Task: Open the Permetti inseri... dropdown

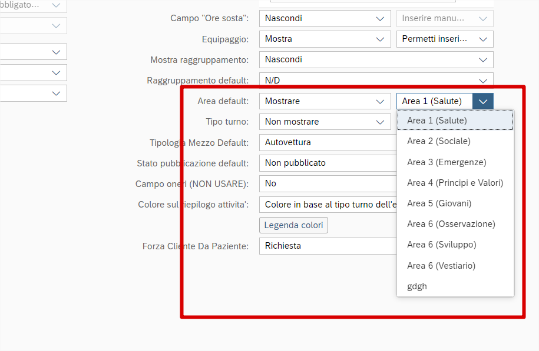Action: [x=445, y=39]
